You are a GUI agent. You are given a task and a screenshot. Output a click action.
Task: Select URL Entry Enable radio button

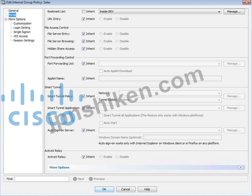click(x=101, y=19)
